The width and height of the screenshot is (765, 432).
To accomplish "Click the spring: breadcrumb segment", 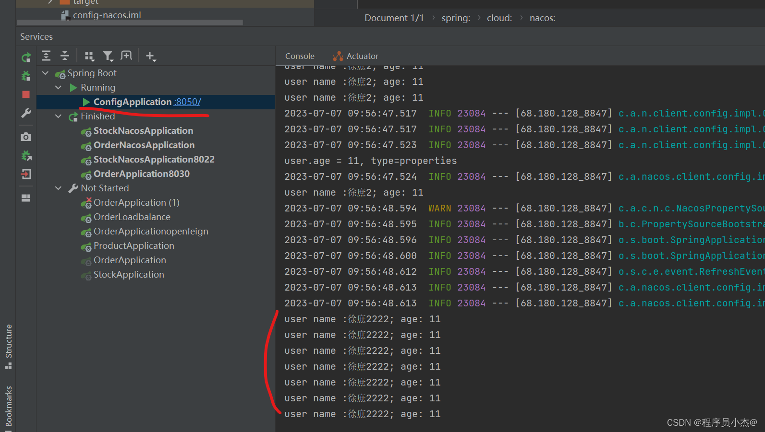I will pos(456,18).
